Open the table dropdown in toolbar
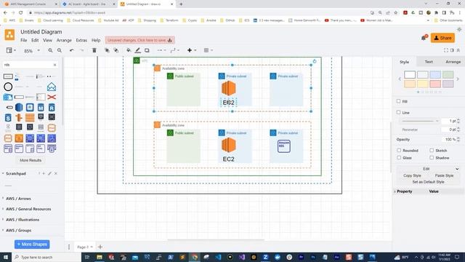 point(209,50)
